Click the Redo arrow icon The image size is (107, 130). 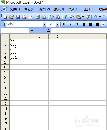coord(105,17)
